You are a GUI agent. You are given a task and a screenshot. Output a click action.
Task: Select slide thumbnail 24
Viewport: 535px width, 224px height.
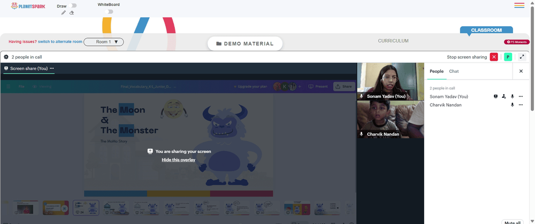click(x=86, y=207)
